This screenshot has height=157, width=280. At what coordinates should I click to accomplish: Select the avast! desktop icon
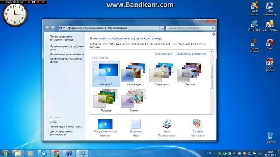coord(255,8)
